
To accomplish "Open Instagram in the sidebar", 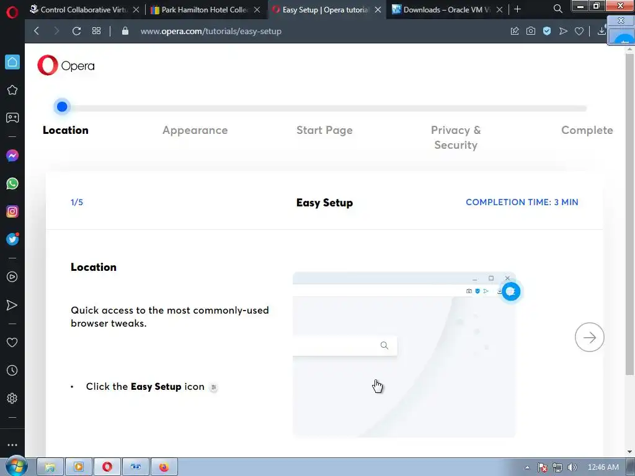I will tap(12, 211).
